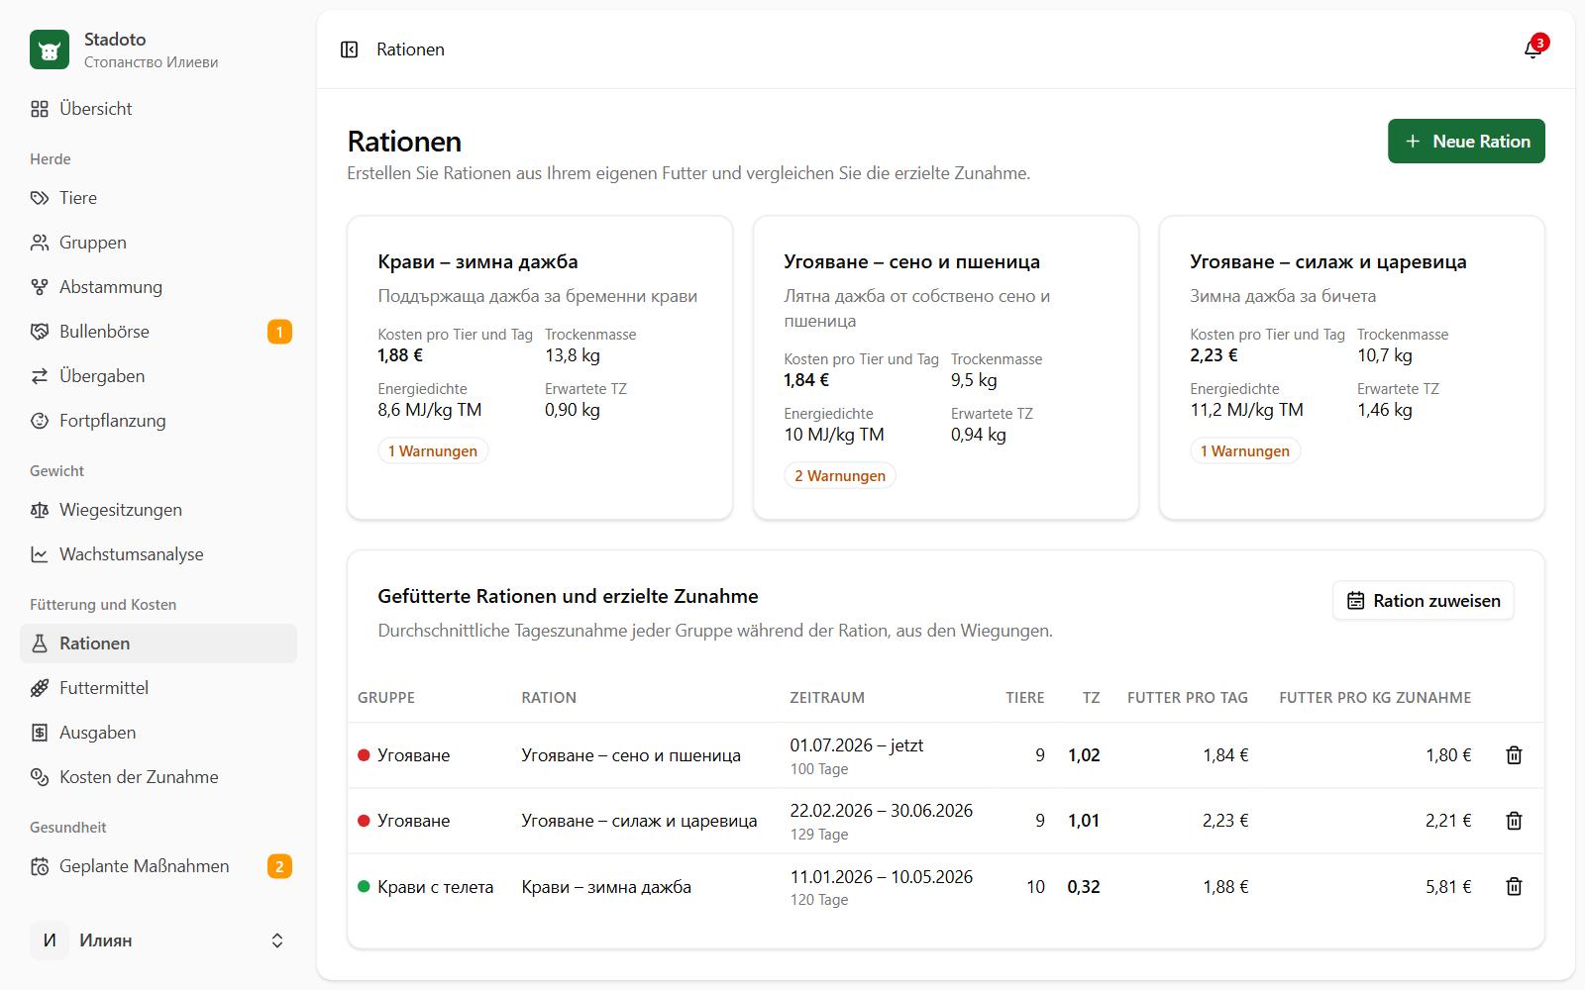The width and height of the screenshot is (1585, 990).
Task: Click the ZEITRAUM column header
Action: [827, 698]
